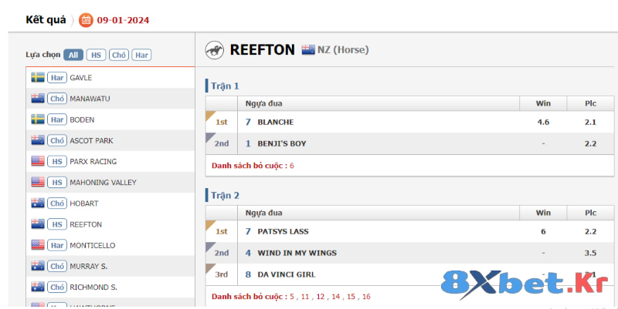Click the Kết quả breadcrumb heading
Screen dimensions: 618x309
pos(46,20)
